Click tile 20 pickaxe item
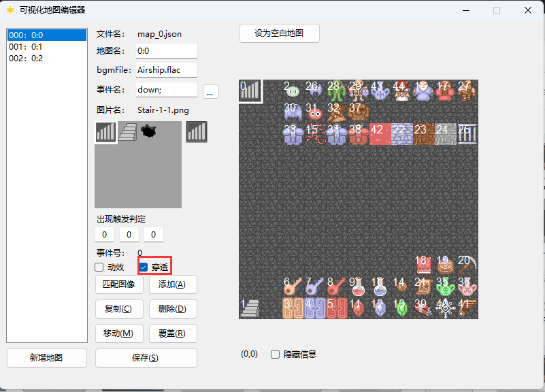Screen dimensions: 545x392 tap(467, 265)
